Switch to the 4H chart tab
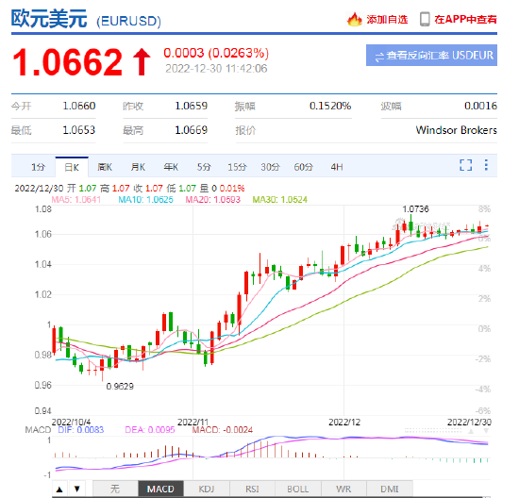 pyautogui.click(x=337, y=167)
